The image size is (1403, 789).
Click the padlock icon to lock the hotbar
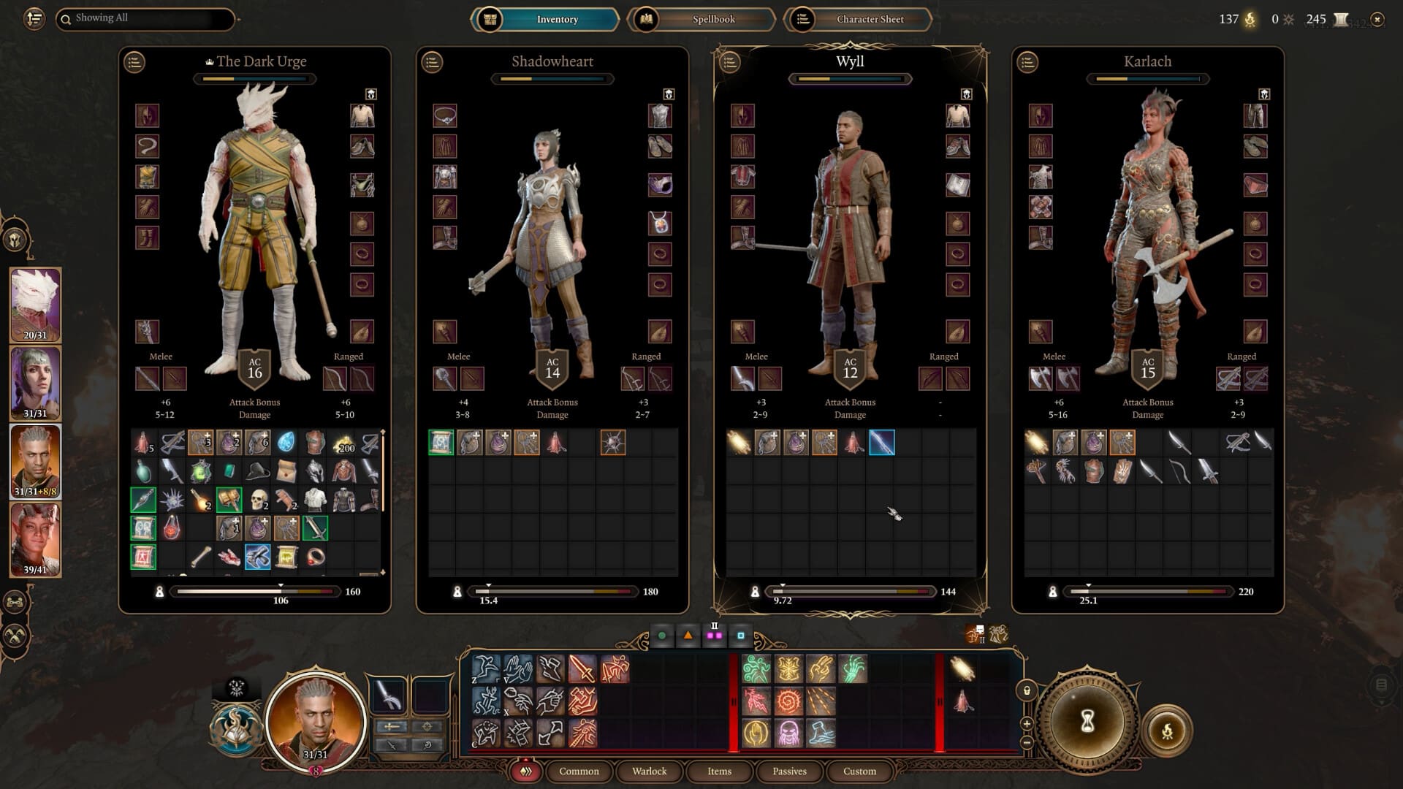(1028, 690)
